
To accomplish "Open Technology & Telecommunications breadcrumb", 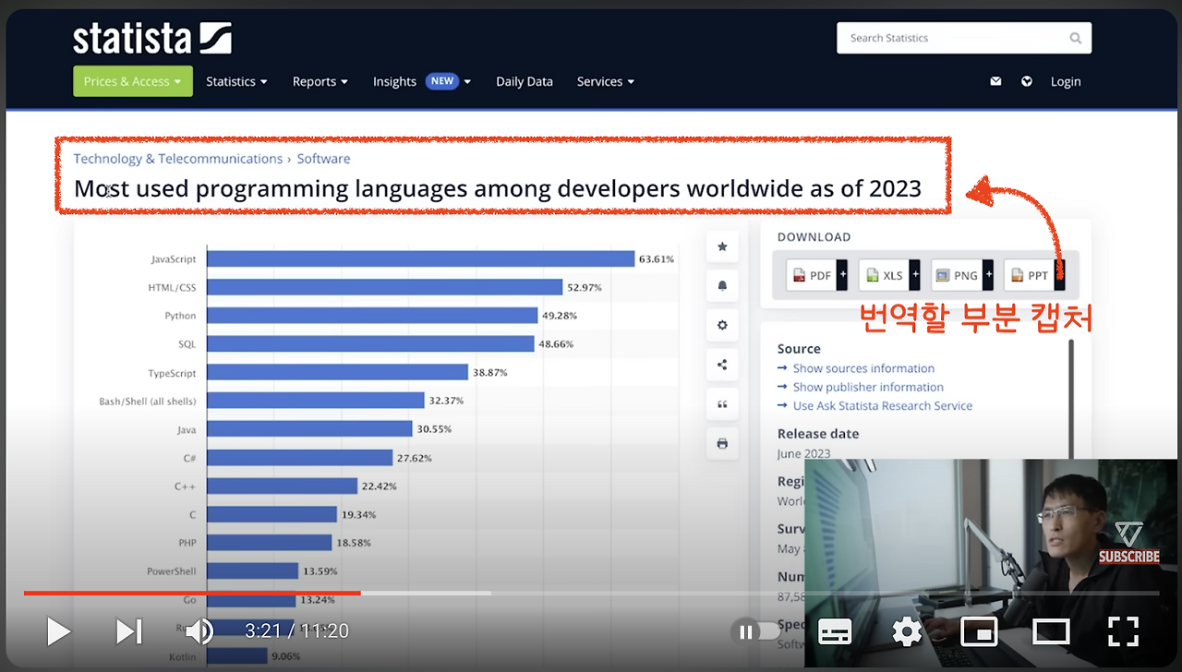I will click(178, 159).
